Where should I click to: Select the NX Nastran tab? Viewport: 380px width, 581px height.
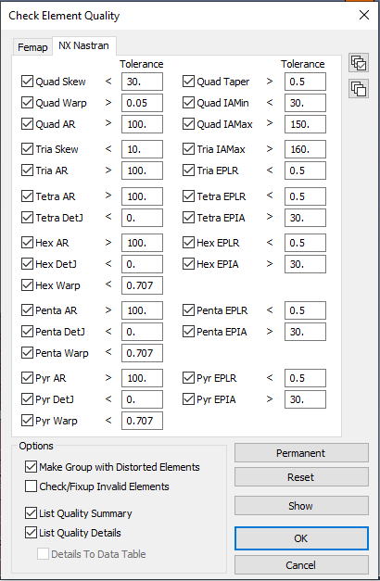[x=84, y=45]
